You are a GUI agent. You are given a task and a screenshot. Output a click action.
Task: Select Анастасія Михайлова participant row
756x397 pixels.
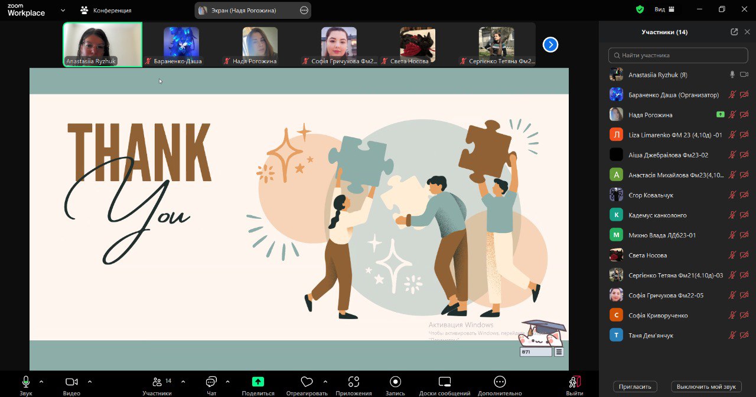(677, 175)
